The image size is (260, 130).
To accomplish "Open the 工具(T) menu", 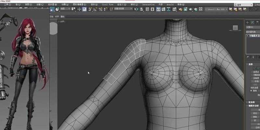I will [7, 5].
